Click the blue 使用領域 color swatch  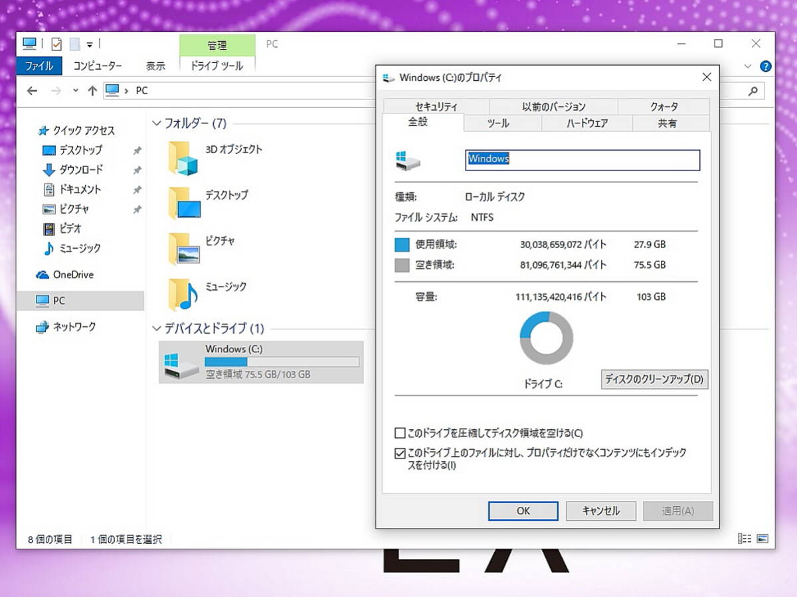(x=402, y=245)
